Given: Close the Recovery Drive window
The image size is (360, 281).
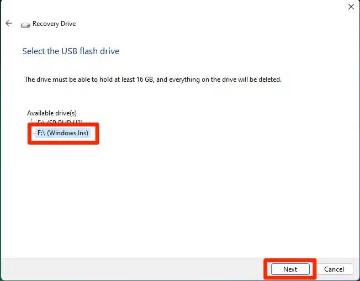Looking at the screenshot, I should pyautogui.click(x=351, y=7).
